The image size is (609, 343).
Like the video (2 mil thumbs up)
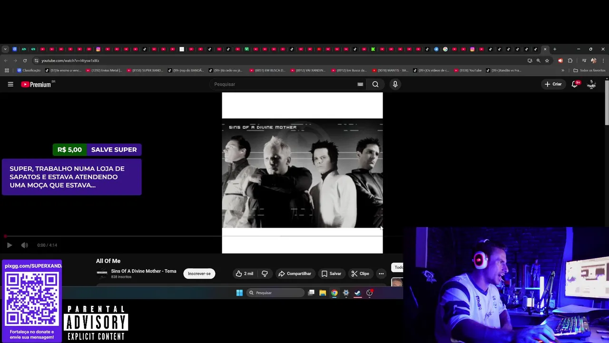click(244, 273)
